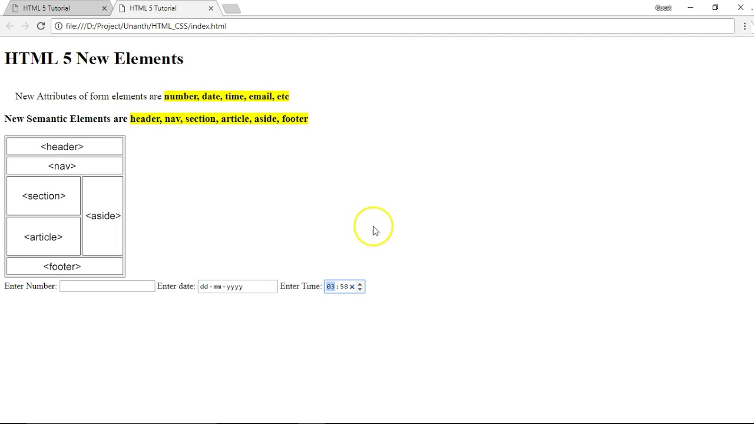Click the <header> box in the diagram

(x=65, y=147)
